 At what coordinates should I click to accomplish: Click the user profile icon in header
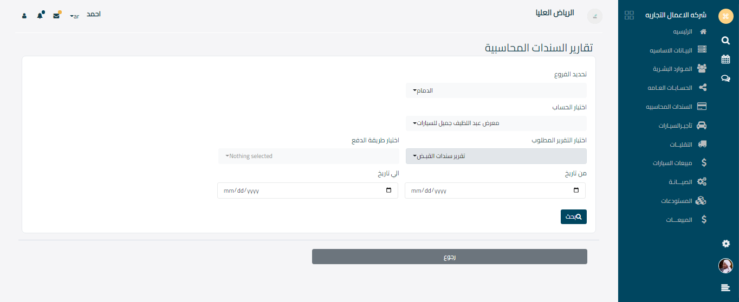pyautogui.click(x=24, y=16)
